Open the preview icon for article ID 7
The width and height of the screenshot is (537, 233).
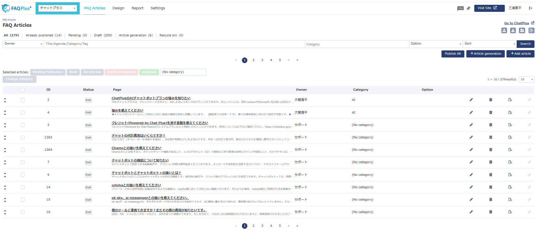pos(510,162)
